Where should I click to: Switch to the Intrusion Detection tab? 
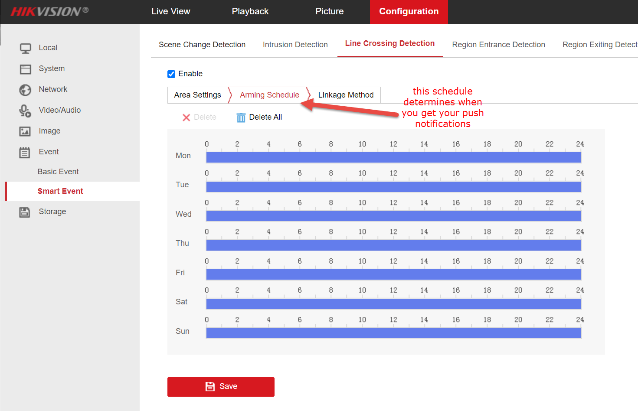pyautogui.click(x=295, y=45)
